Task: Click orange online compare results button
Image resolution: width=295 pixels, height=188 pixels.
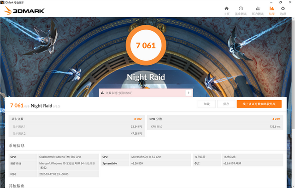Action: point(259,104)
